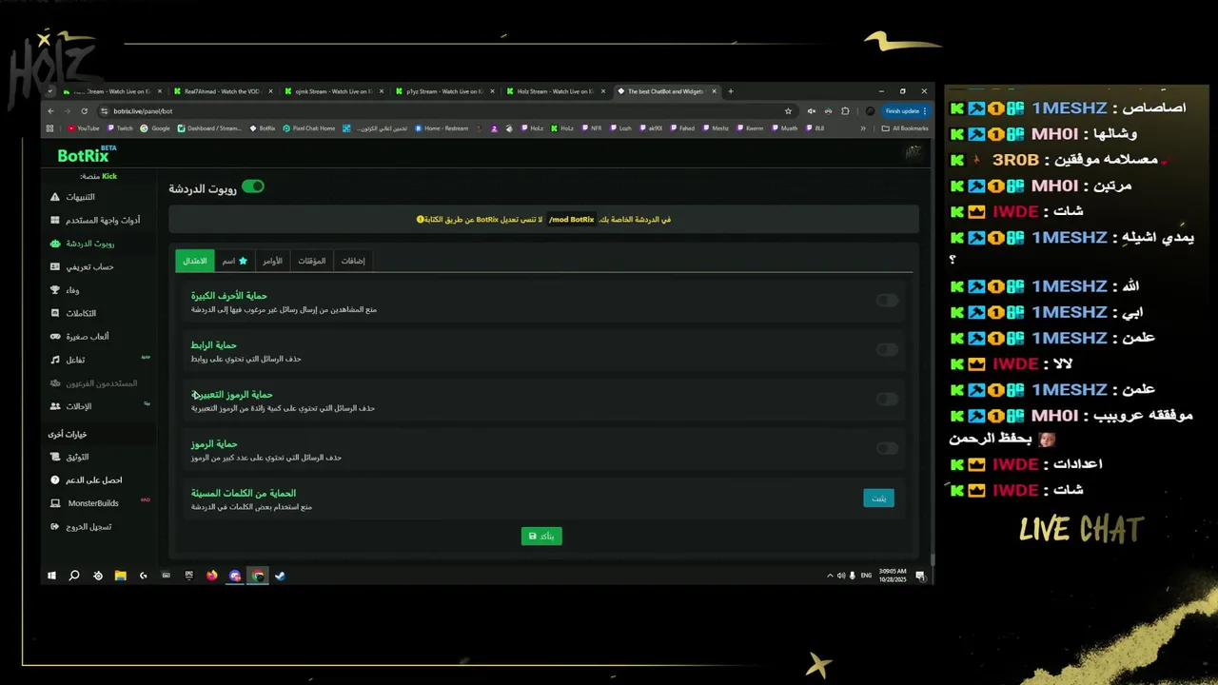Switch to the الأوامر commands tab

pyautogui.click(x=272, y=261)
